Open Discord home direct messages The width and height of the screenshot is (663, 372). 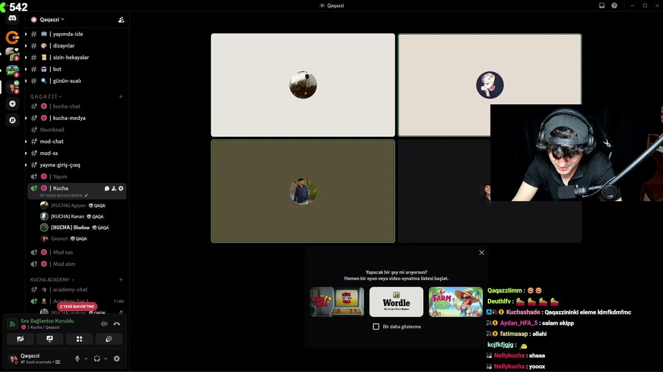click(x=12, y=18)
